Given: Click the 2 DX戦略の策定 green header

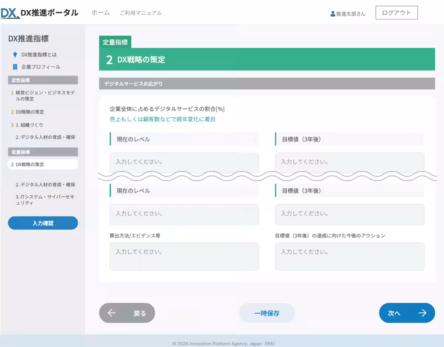Looking at the screenshot, I should tap(267, 59).
